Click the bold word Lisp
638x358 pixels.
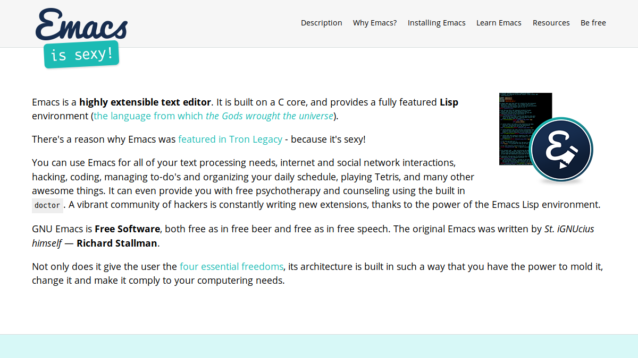pos(449,102)
